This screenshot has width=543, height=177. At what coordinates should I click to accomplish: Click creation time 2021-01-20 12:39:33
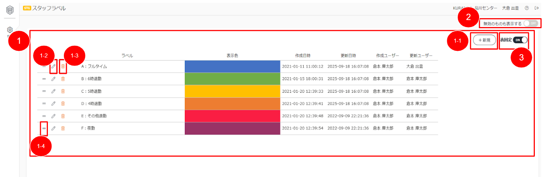[303, 91]
